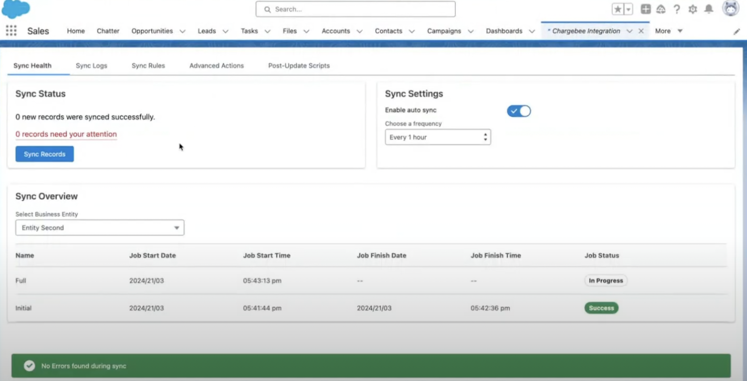747x381 pixels.
Task: Click the pencil icon to edit navigation
Action: pos(736,32)
